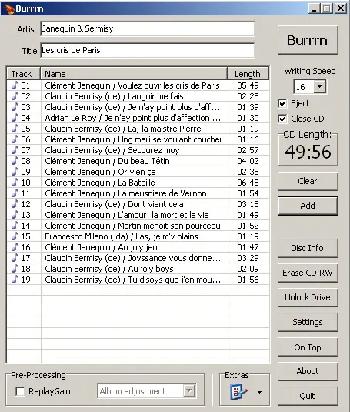This screenshot has width=350, height=412.
Task: Select 'Languir me fais' track name
Action: (x=155, y=96)
